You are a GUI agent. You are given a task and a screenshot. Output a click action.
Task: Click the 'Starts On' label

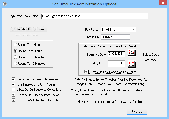[x=93, y=37]
